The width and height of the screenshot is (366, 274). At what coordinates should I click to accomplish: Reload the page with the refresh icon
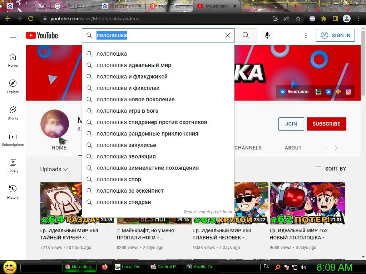coord(31,19)
